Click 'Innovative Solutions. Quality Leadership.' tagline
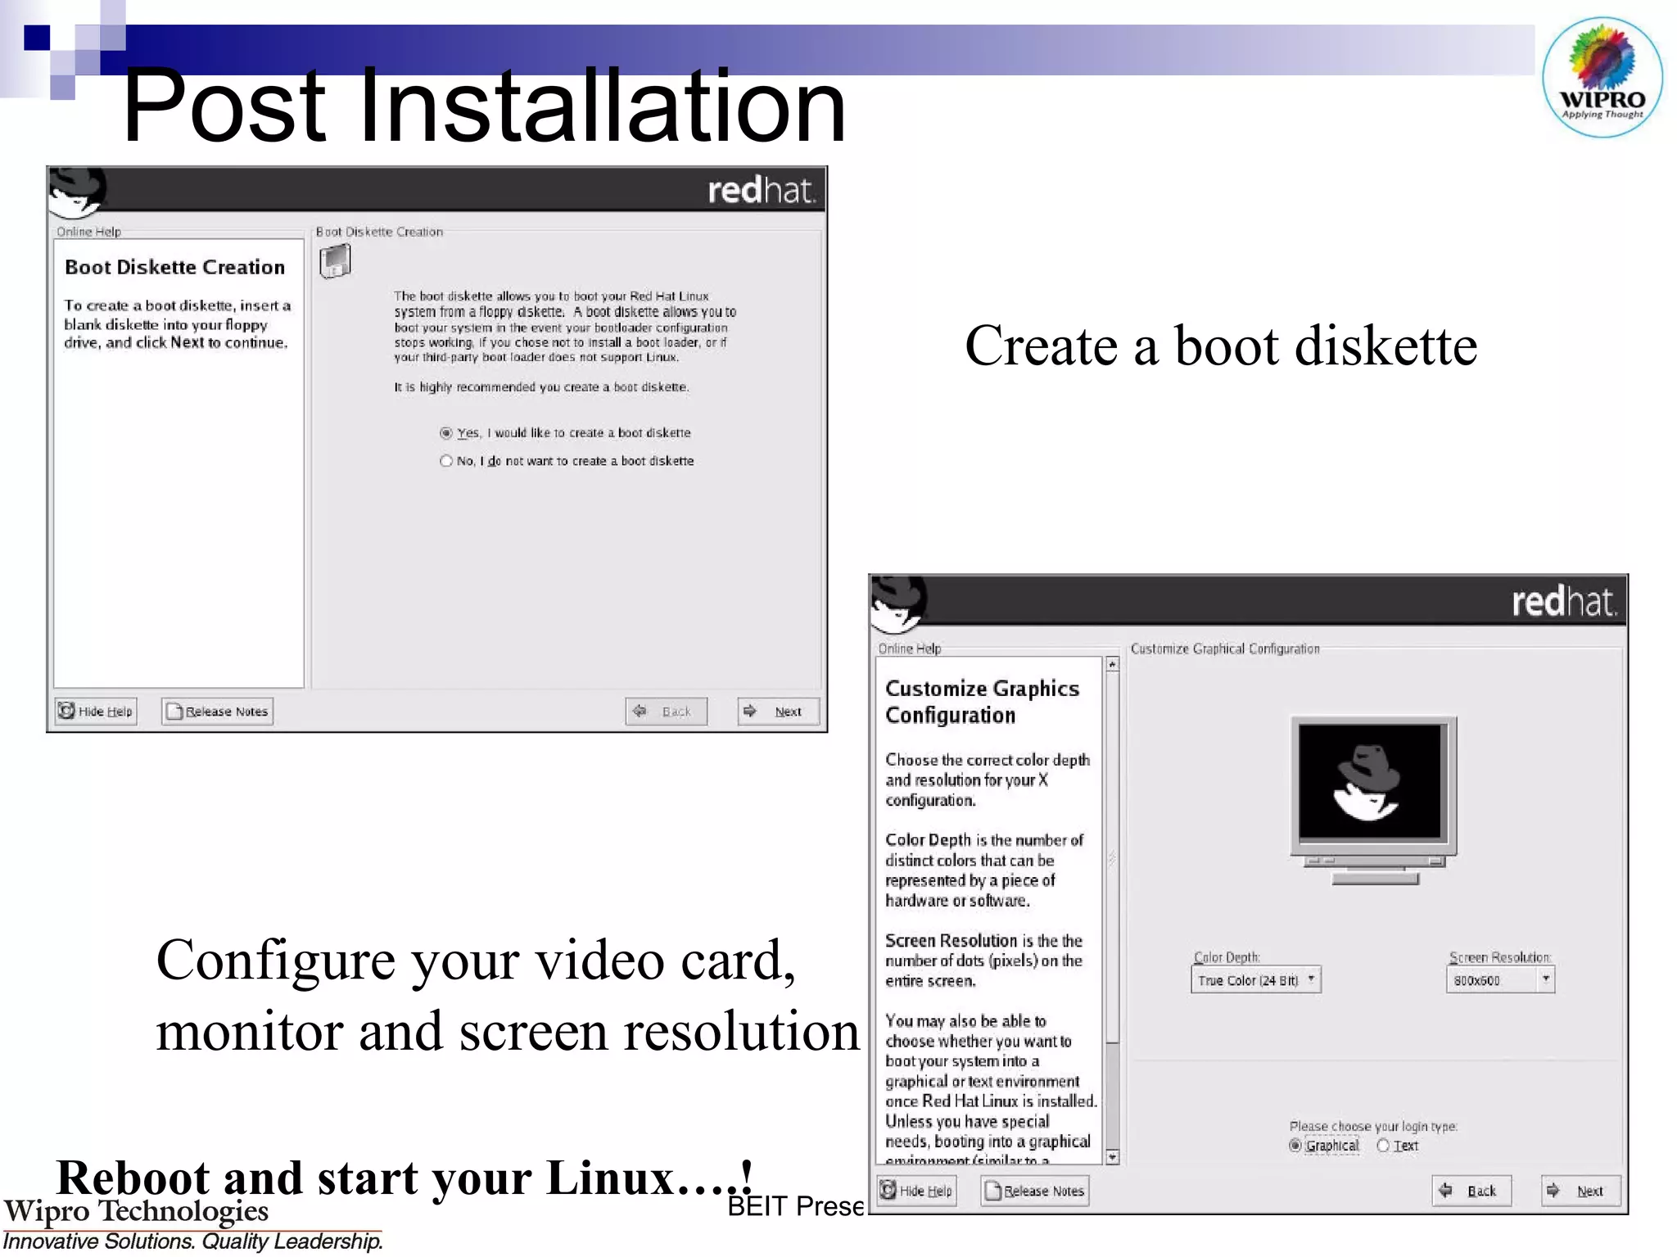 193,1241
